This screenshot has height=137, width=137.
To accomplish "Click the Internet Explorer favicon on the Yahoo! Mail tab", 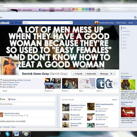I will coord(10,10).
